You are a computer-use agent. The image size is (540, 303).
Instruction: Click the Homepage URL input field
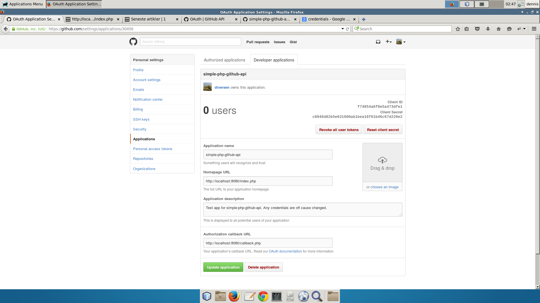[x=268, y=181]
